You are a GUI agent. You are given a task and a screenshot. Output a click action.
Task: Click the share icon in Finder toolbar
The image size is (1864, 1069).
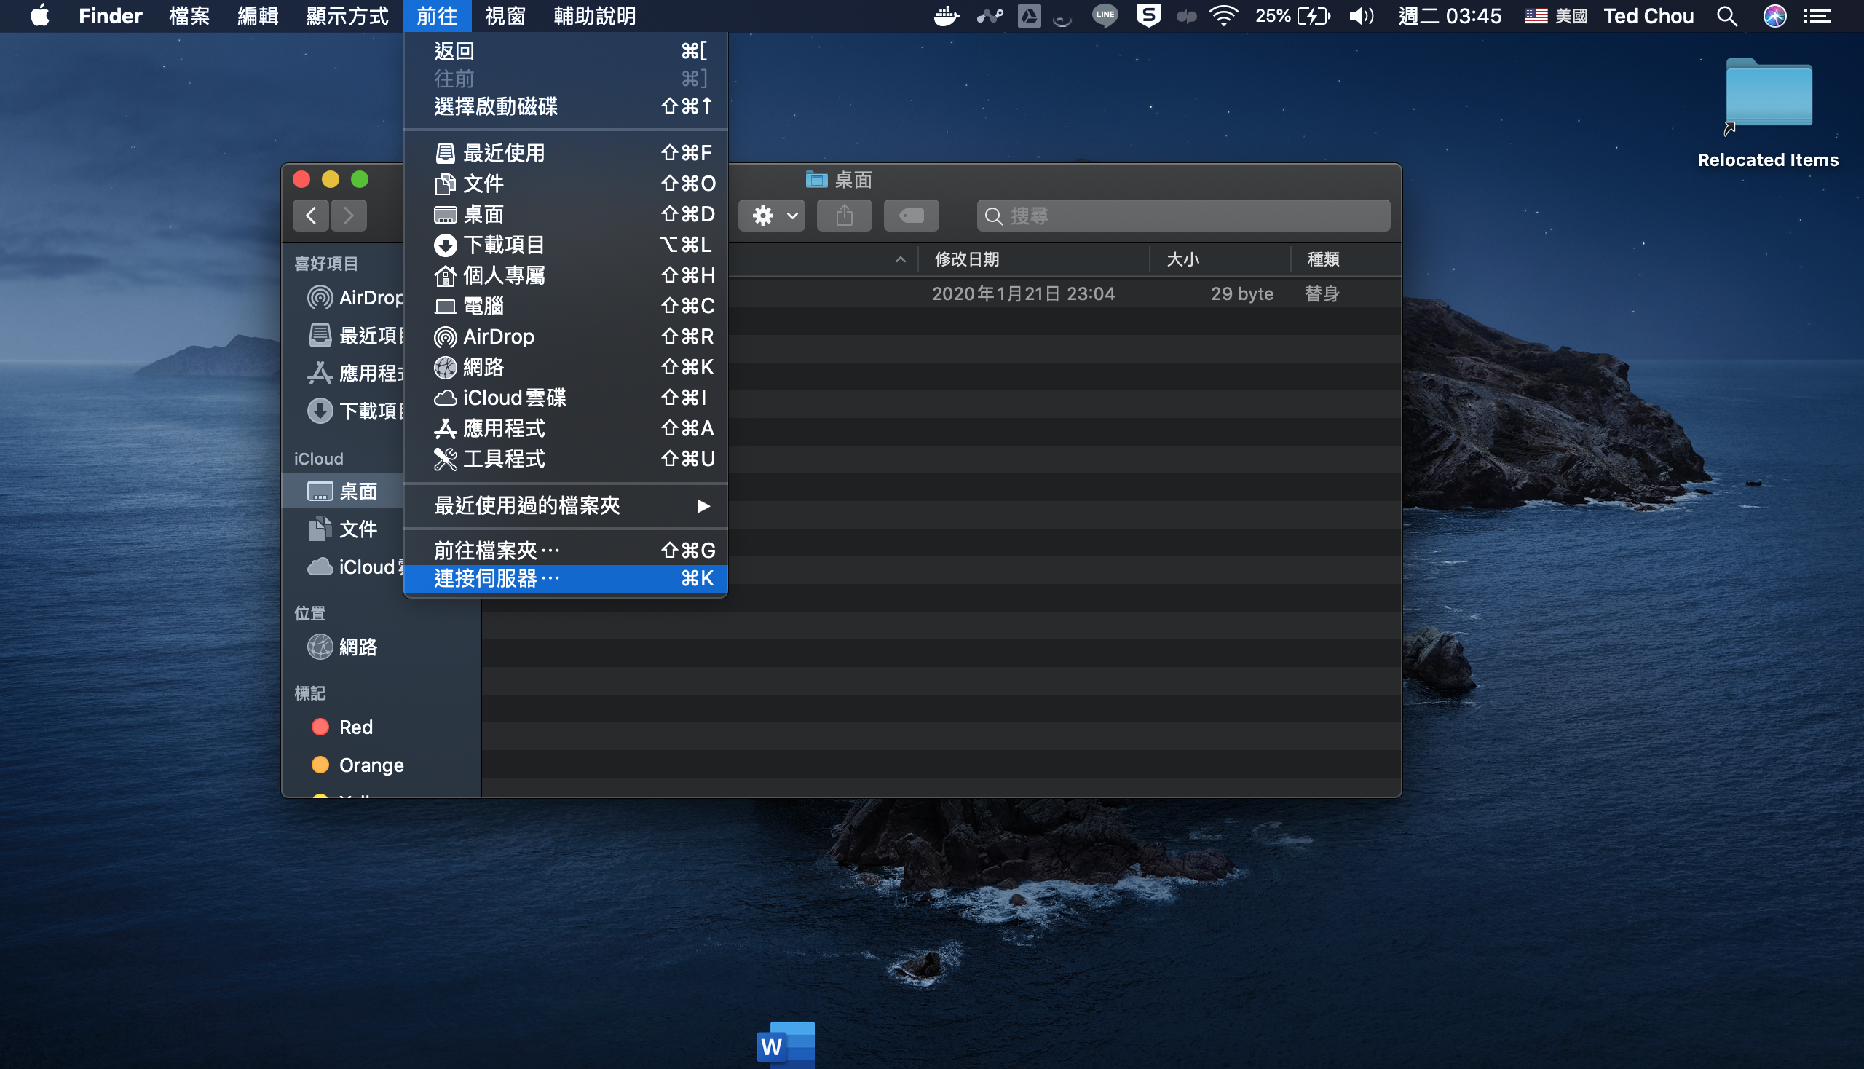pyautogui.click(x=845, y=216)
